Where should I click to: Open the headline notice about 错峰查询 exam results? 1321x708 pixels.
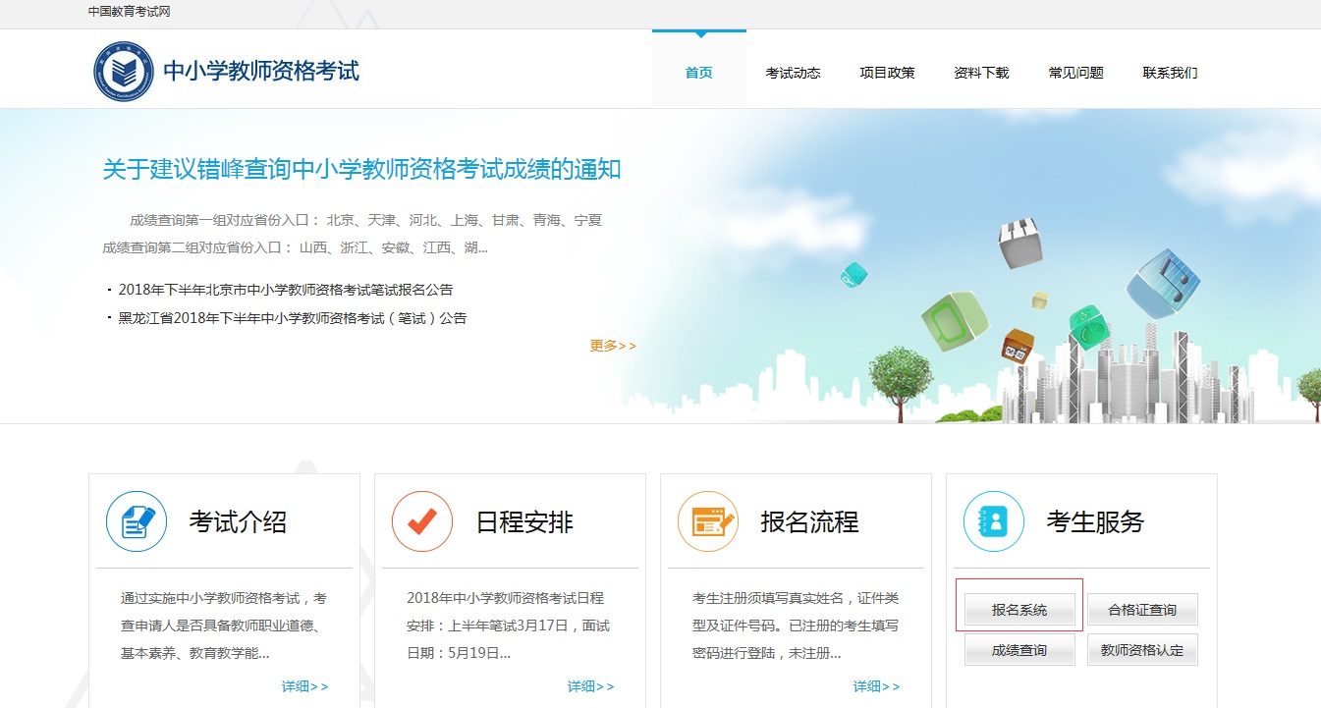[361, 169]
